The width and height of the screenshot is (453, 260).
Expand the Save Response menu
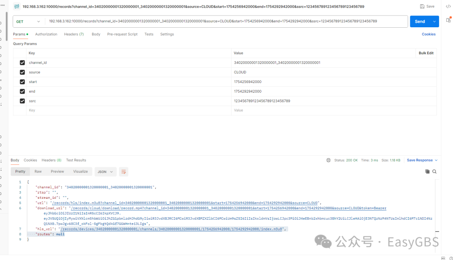click(x=422, y=160)
